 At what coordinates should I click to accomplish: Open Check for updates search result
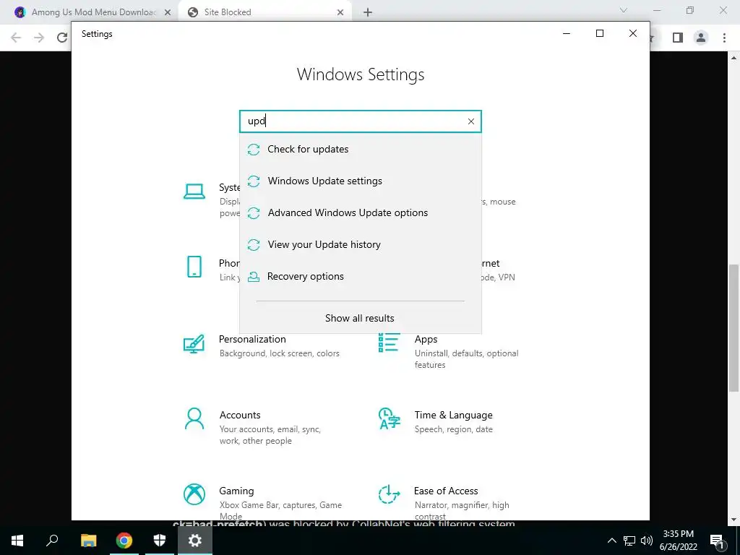point(360,149)
